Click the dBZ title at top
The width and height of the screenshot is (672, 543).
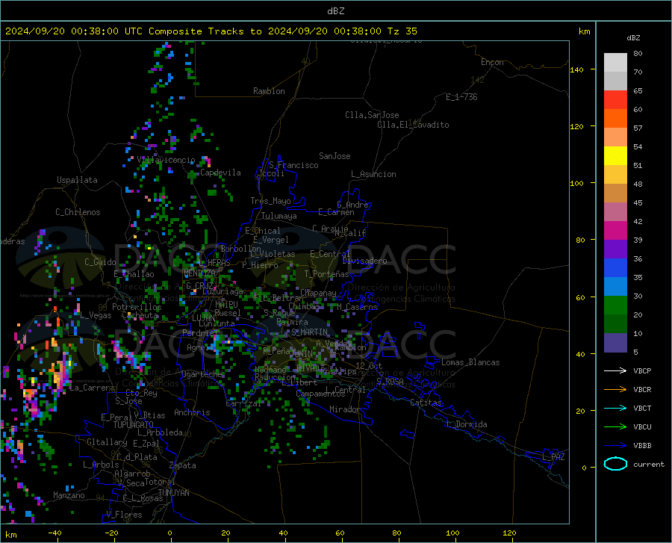(335, 11)
